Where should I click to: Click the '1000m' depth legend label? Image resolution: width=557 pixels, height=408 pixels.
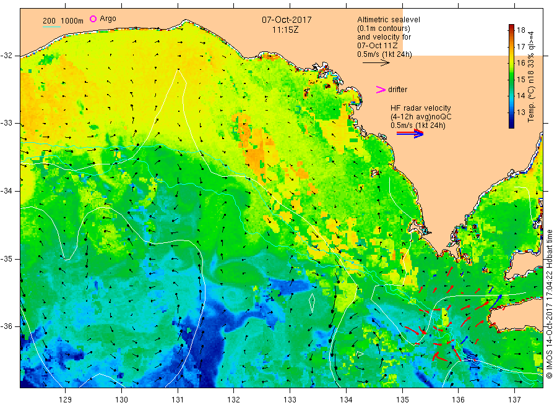72,21
